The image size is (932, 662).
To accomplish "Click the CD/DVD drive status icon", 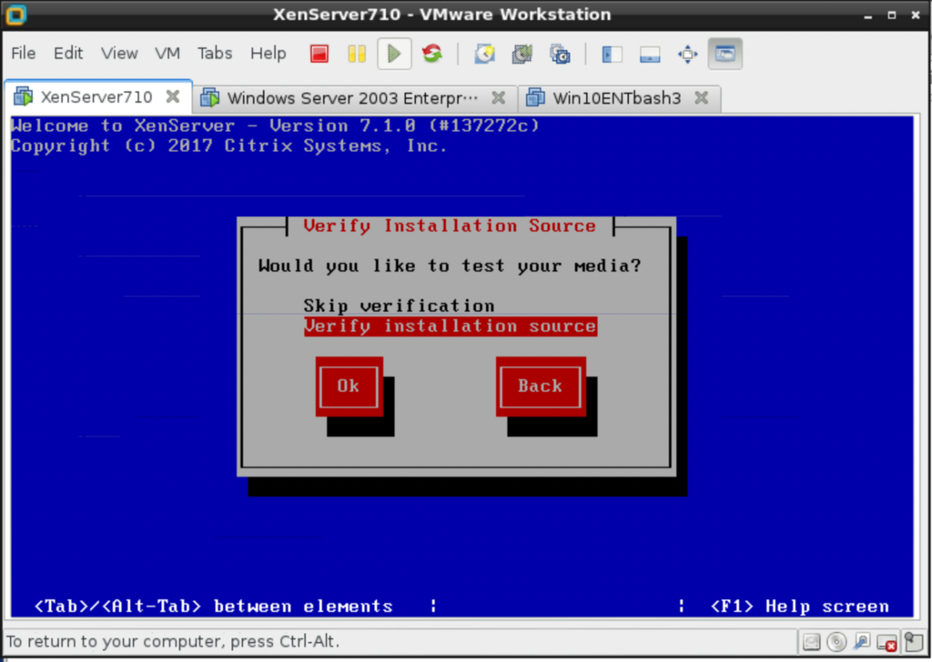I will pyautogui.click(x=836, y=641).
